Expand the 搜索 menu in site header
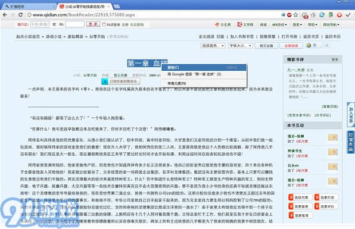355x229 pixels. pos(297,24)
